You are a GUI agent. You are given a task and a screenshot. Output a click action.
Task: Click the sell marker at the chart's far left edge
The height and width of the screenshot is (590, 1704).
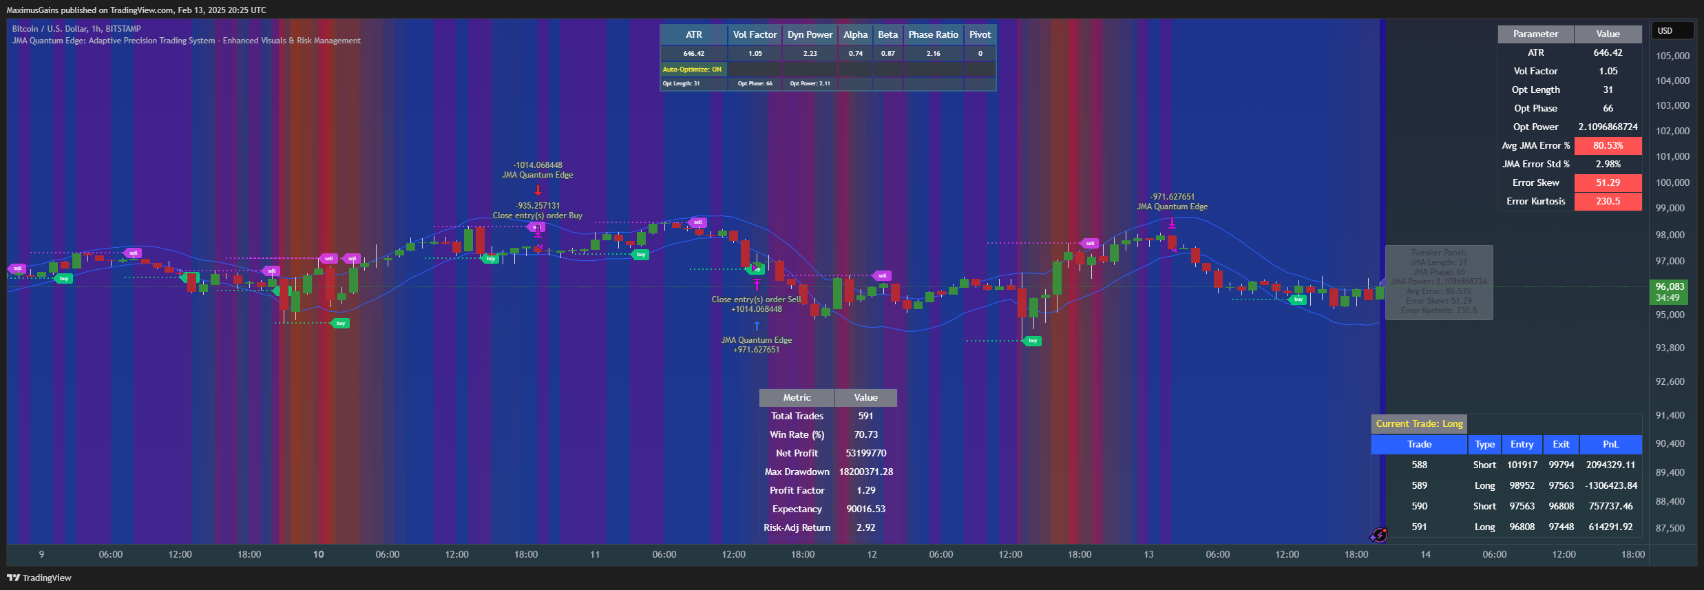click(17, 268)
